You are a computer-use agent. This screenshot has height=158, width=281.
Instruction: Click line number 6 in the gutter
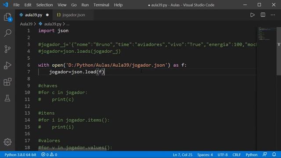(29, 65)
